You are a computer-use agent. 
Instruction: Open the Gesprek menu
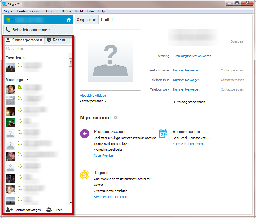[52, 11]
